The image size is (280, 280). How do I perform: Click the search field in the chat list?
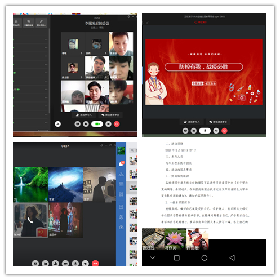click(x=133, y=150)
